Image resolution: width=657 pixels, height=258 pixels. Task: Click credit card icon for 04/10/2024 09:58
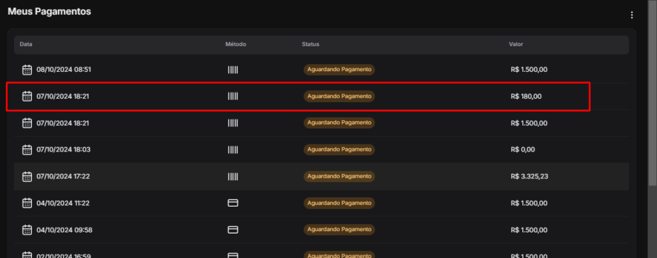(x=233, y=230)
